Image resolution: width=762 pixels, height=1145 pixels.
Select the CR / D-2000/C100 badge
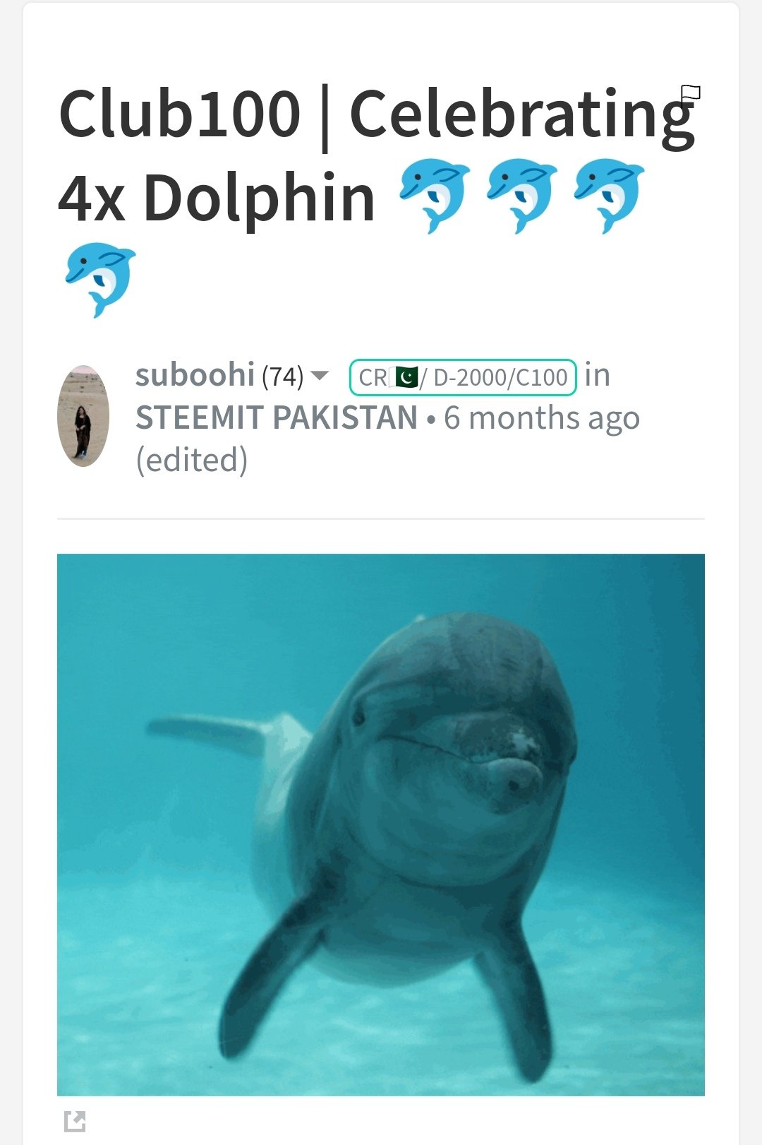(x=463, y=377)
